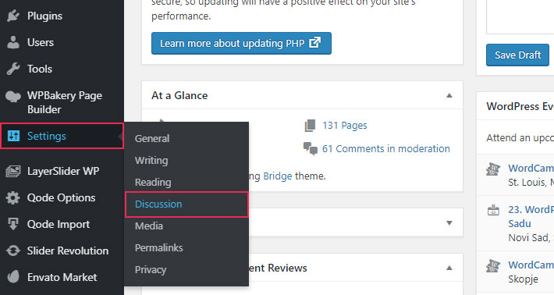Expand the collapsed panel below At a Glance
This screenshot has height=295, width=554.
pos(449,223)
